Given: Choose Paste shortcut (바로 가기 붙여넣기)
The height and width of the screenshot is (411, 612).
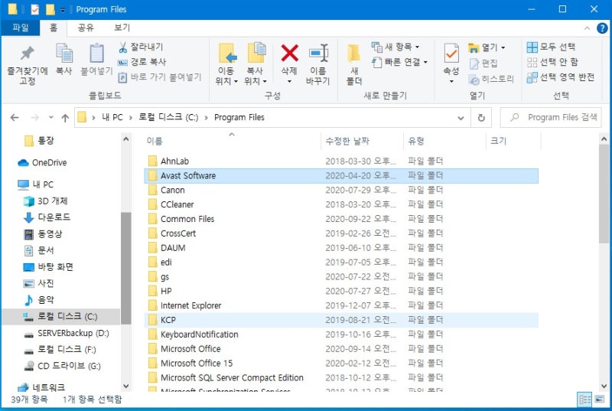Looking at the screenshot, I should [x=160, y=77].
